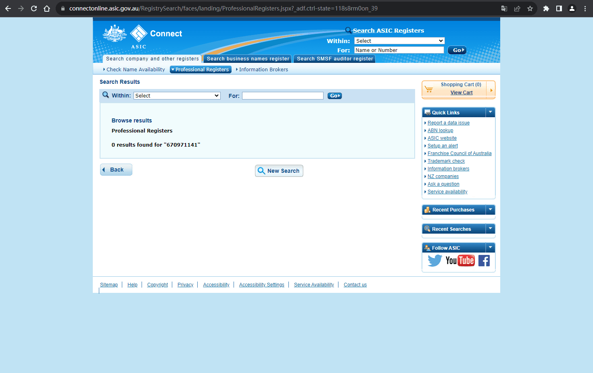This screenshot has height=373, width=593.
Task: Go back with browser back arrow
Action: point(8,8)
